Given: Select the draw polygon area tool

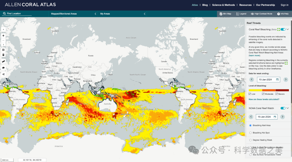Looking at the screenshot, I should click(x=3, y=50).
